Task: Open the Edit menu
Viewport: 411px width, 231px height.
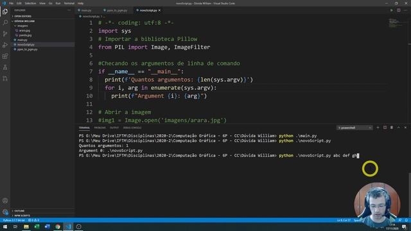Action: point(19,3)
